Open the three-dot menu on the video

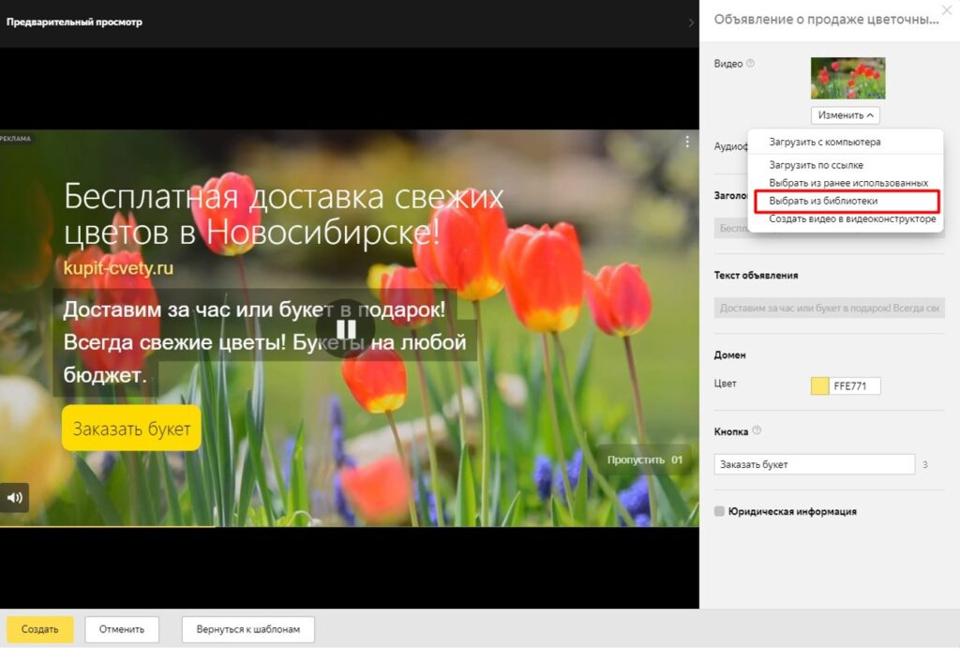(x=687, y=142)
